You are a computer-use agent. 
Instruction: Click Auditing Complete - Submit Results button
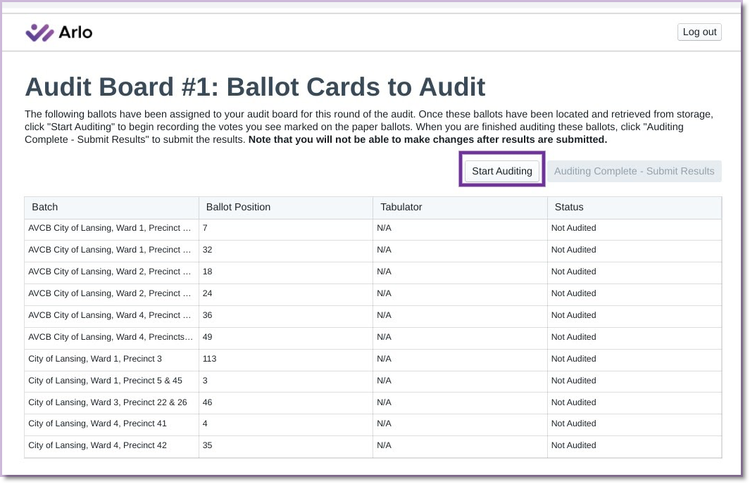tap(634, 171)
